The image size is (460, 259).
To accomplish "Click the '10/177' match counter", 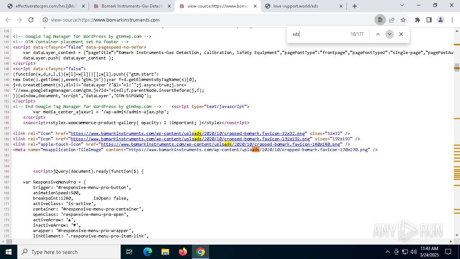I will 357,34.
